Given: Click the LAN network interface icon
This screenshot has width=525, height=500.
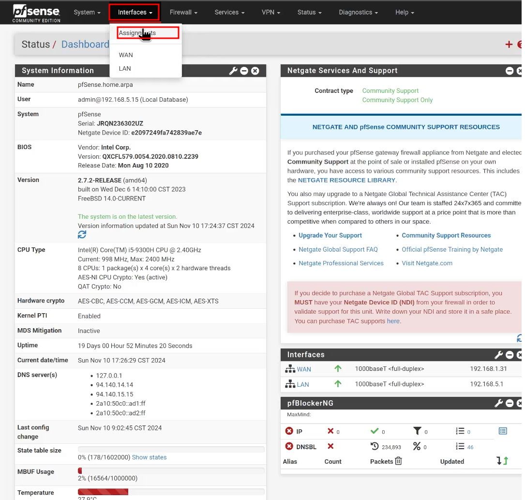Looking at the screenshot, I should click(x=290, y=384).
